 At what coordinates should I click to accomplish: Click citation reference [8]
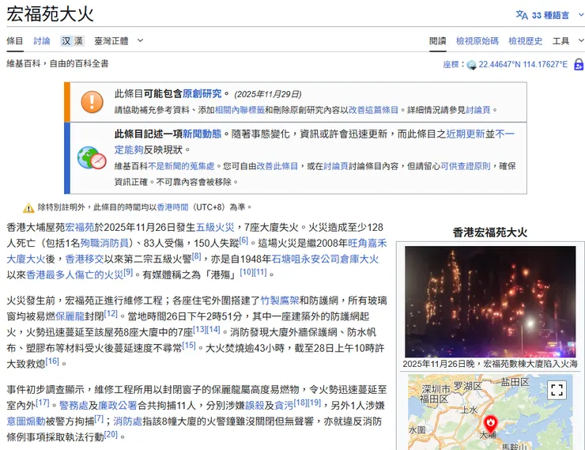(196, 257)
